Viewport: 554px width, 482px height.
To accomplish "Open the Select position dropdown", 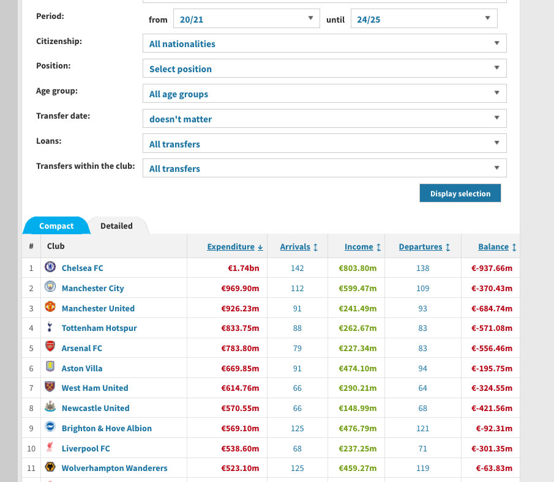I will click(x=324, y=68).
